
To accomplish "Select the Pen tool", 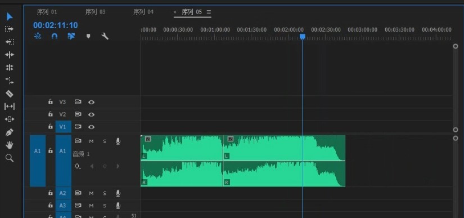I will [x=10, y=132].
